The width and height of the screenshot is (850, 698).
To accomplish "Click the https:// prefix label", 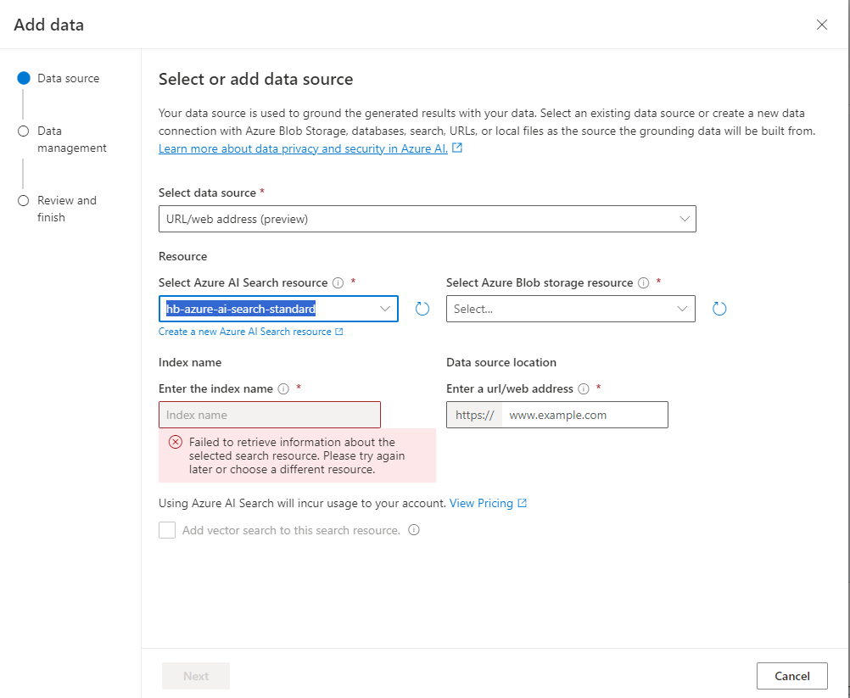I will (475, 415).
